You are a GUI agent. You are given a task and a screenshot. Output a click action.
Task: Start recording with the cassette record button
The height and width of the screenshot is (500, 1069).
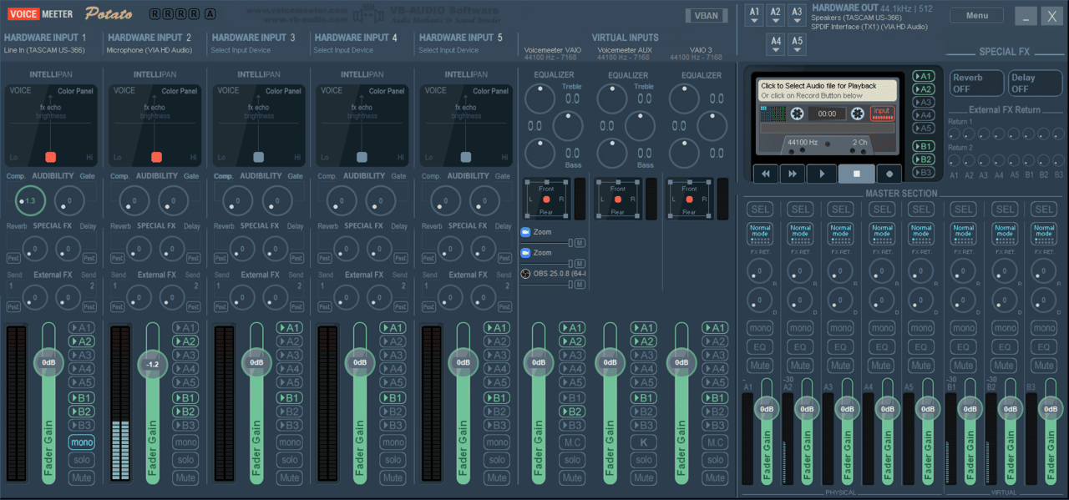pyautogui.click(x=889, y=174)
